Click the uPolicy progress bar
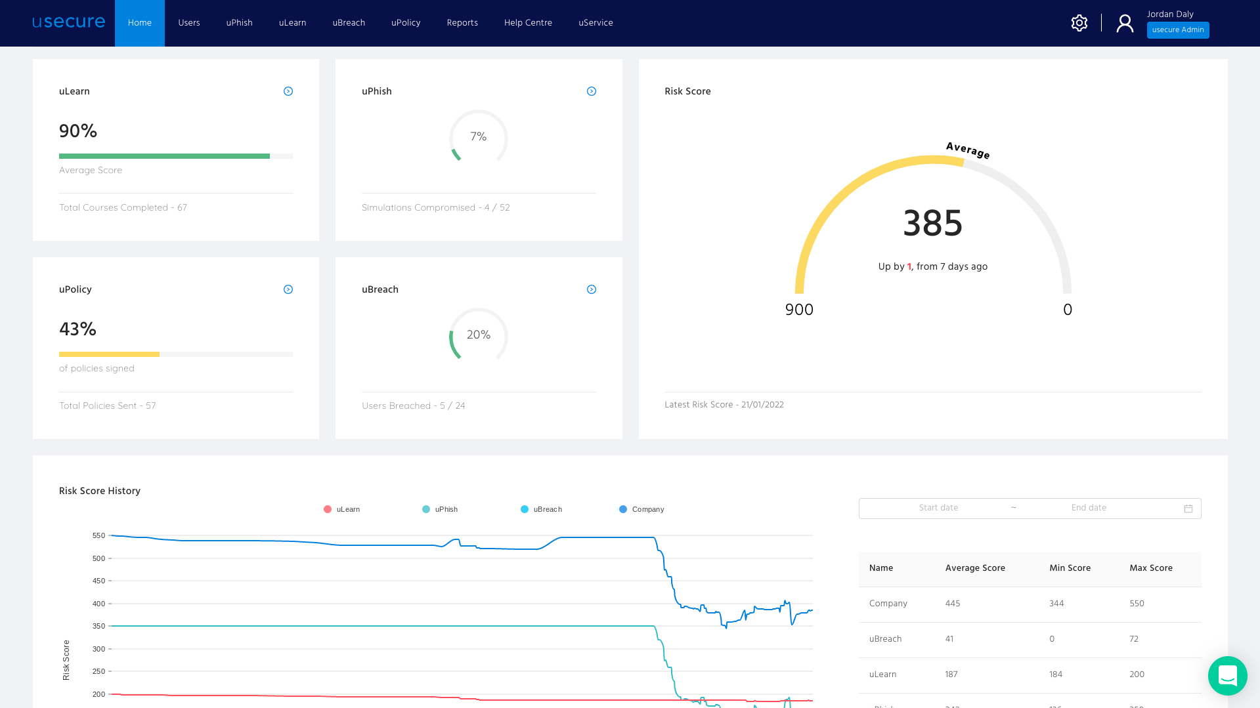 175,354
